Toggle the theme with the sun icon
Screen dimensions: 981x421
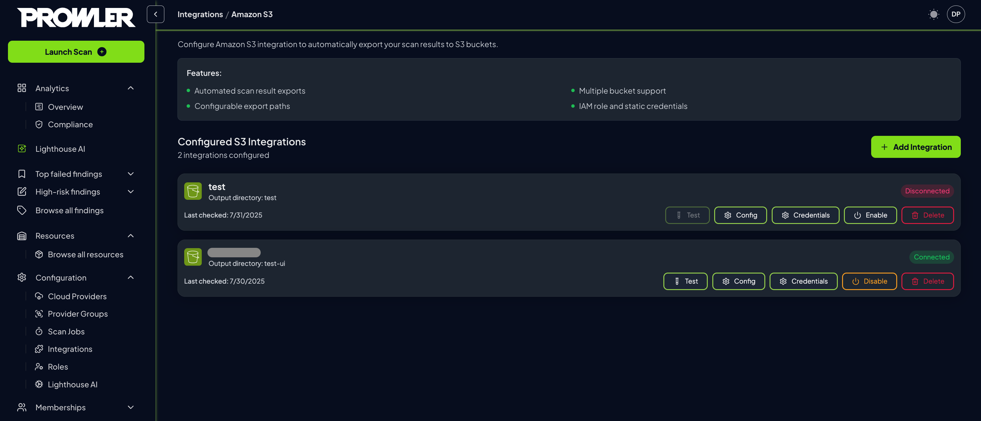pyautogui.click(x=934, y=14)
